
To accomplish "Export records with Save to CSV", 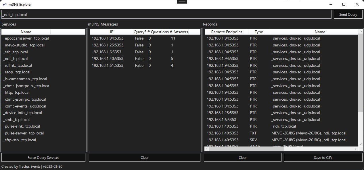I will pyautogui.click(x=323, y=157).
